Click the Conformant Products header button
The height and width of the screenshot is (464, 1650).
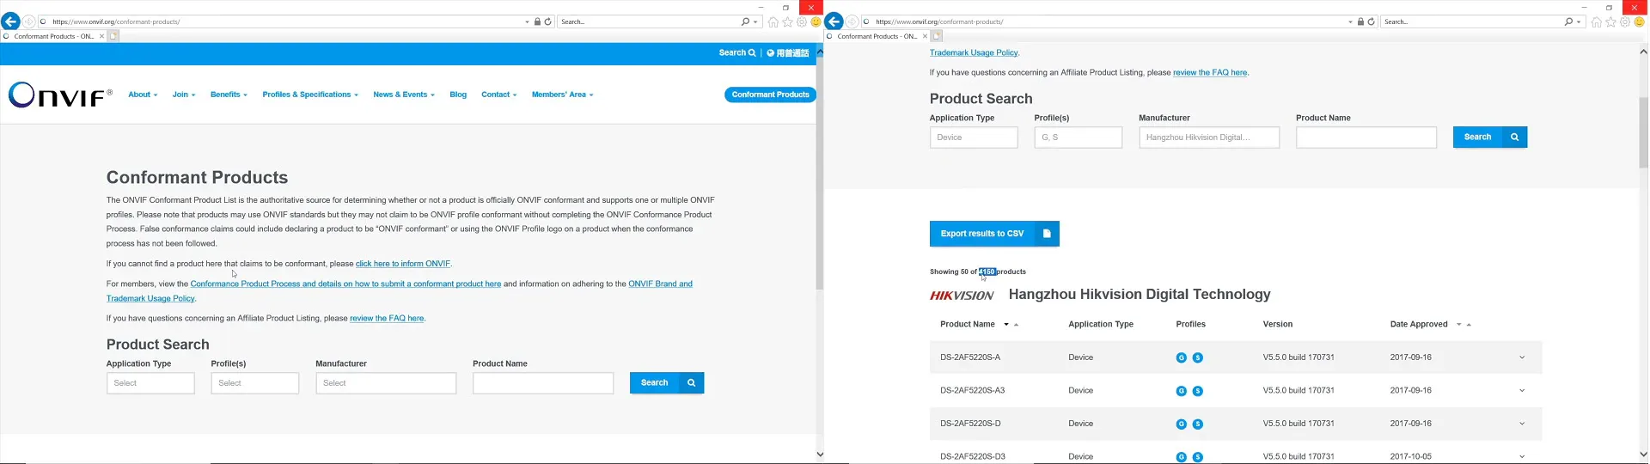pyautogui.click(x=770, y=95)
